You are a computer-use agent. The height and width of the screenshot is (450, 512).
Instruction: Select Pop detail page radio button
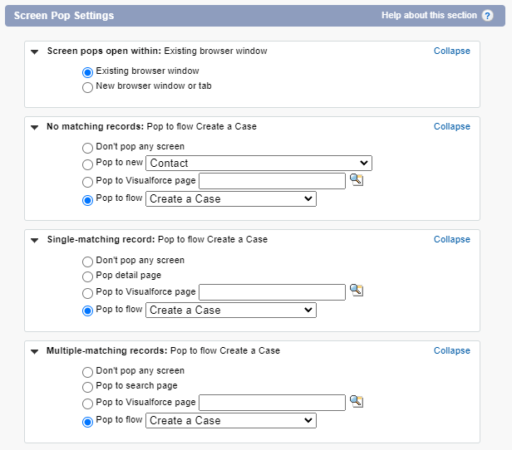[87, 276]
